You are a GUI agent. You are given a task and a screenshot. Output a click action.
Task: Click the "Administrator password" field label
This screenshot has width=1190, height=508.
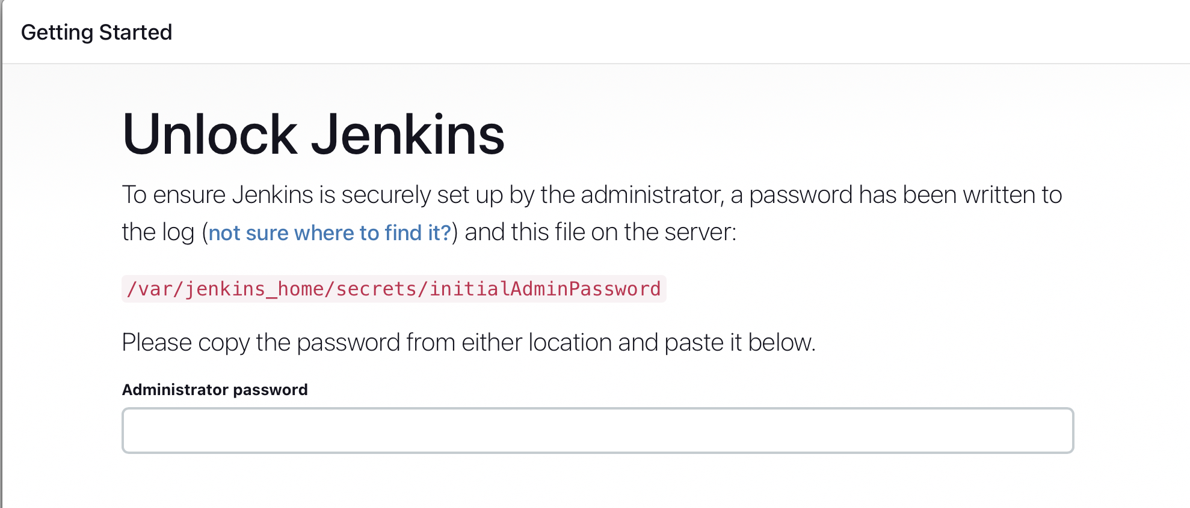tap(215, 390)
